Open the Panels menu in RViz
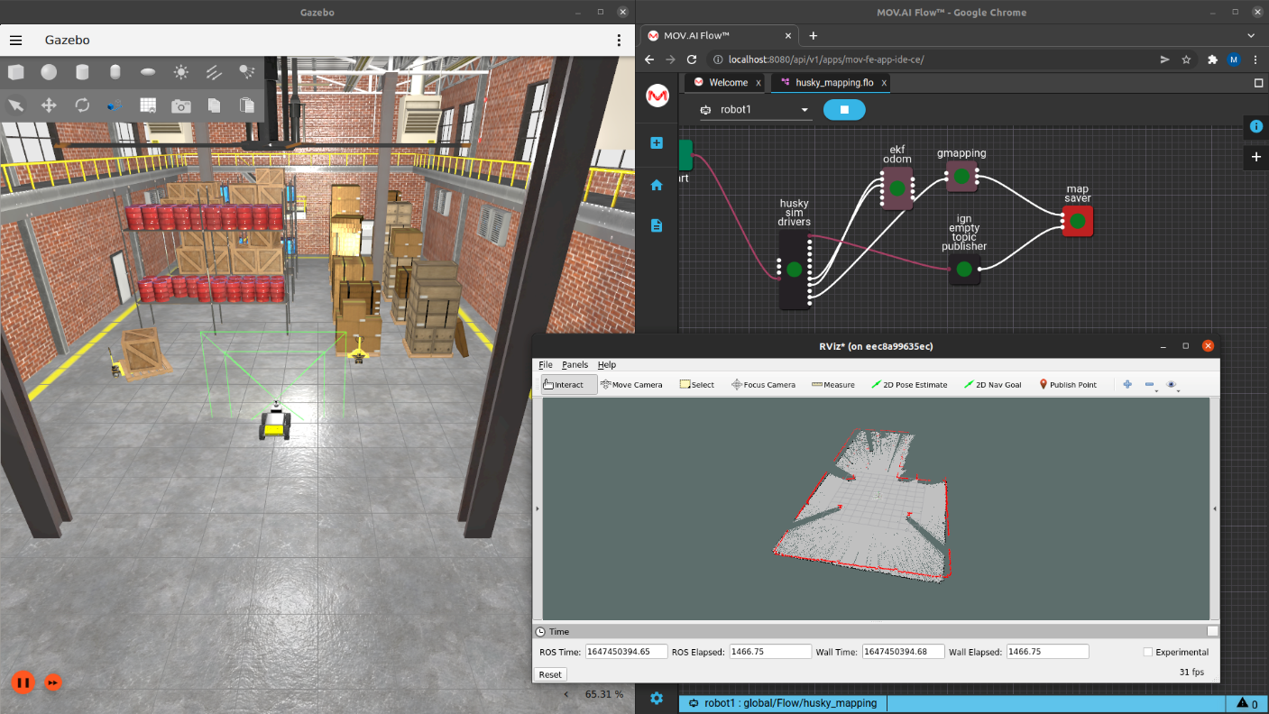 tap(575, 365)
